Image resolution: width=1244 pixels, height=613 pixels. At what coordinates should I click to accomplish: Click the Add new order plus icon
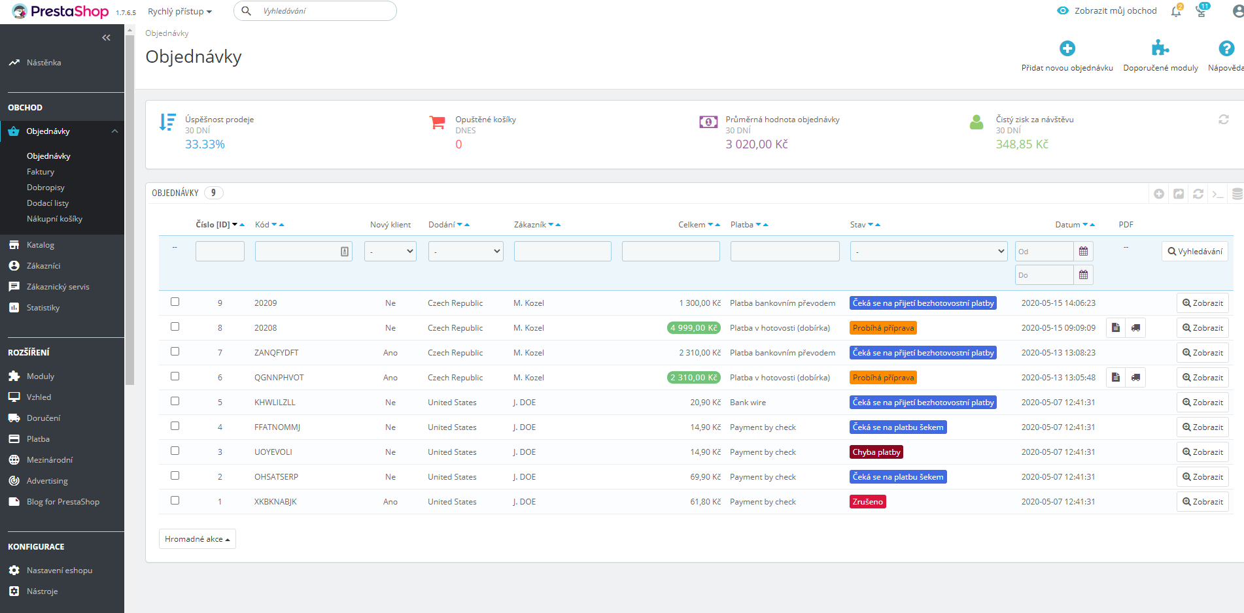(x=1067, y=48)
